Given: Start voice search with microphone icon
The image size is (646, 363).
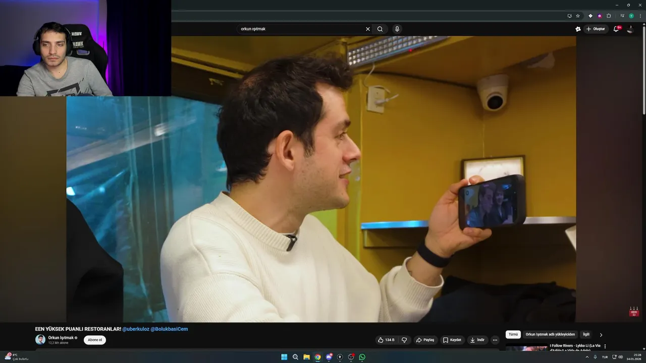Looking at the screenshot, I should pyautogui.click(x=397, y=29).
